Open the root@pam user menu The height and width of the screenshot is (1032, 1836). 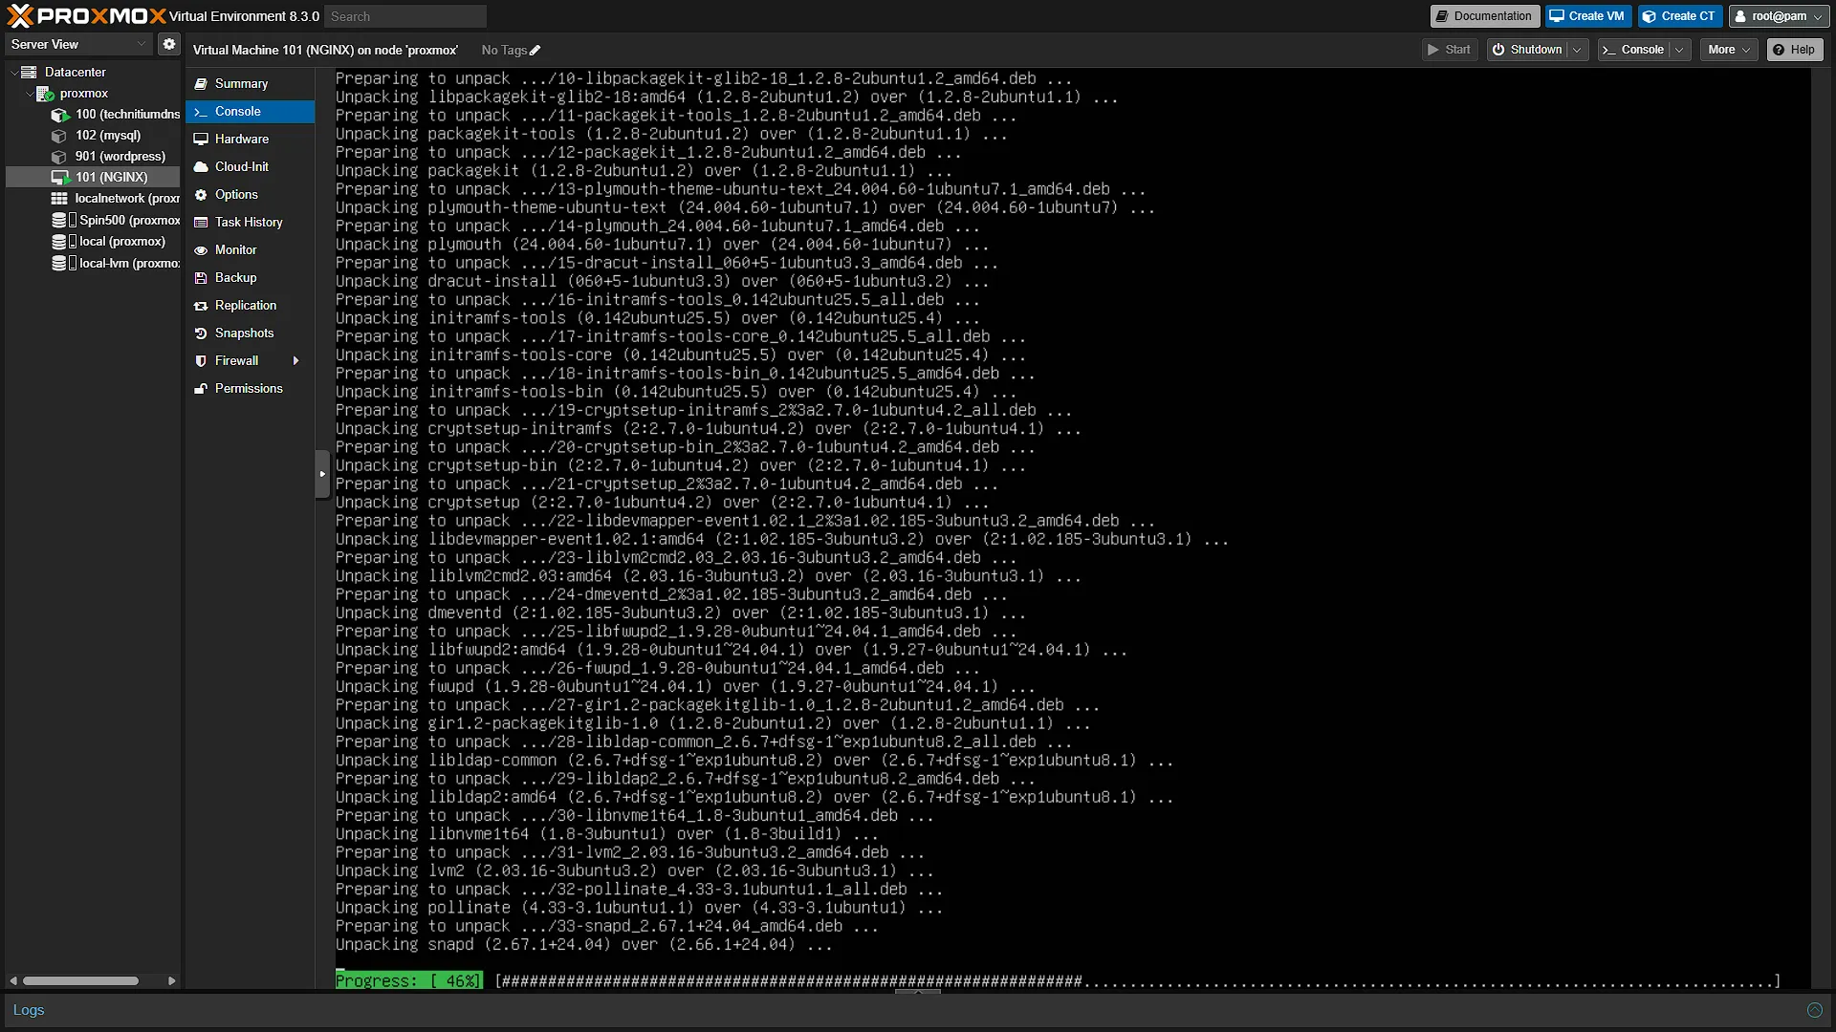pos(1779,16)
